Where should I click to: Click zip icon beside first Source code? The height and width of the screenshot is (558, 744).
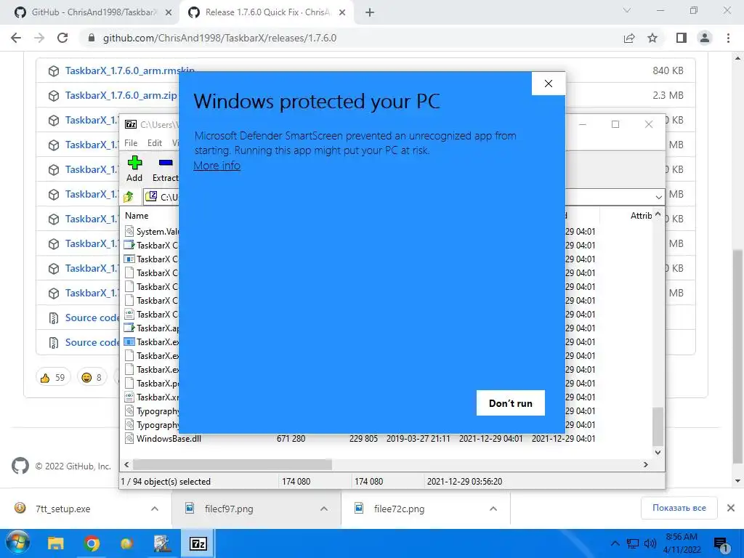point(54,318)
